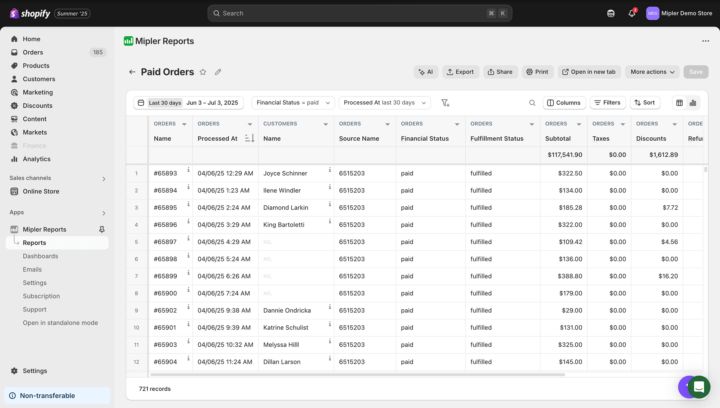Click the Export button
Viewport: 720px width, 408px height.
pos(460,72)
